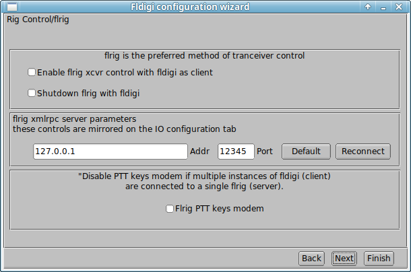This screenshot has height=272, width=411.
Task: Click the Fldigi configuration wizard title text
Action: tap(190, 7)
